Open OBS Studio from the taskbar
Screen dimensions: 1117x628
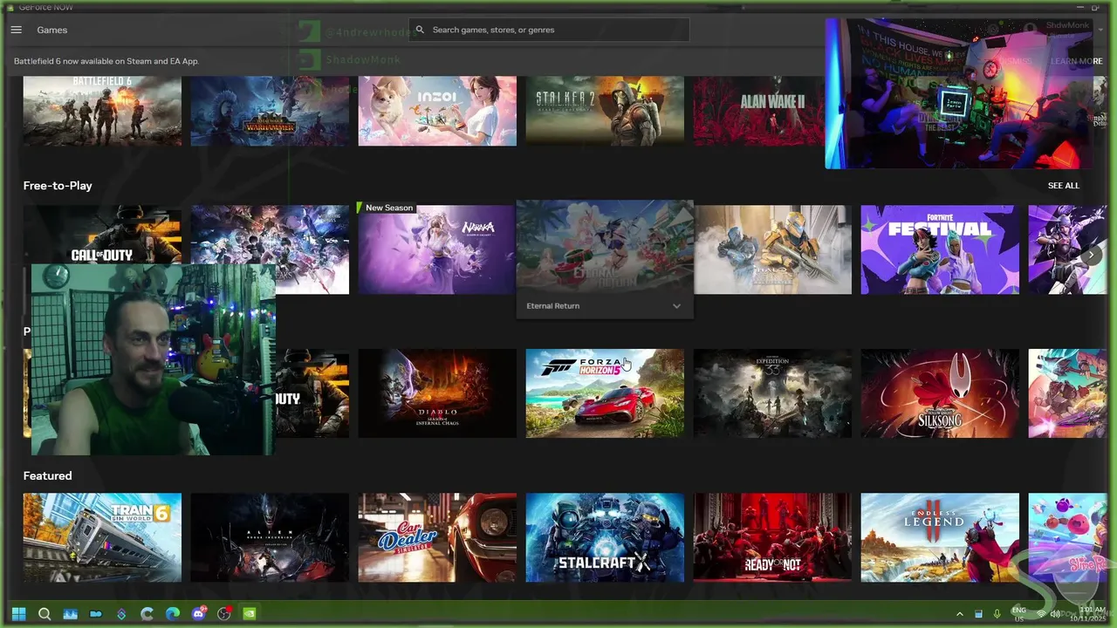pos(224,613)
